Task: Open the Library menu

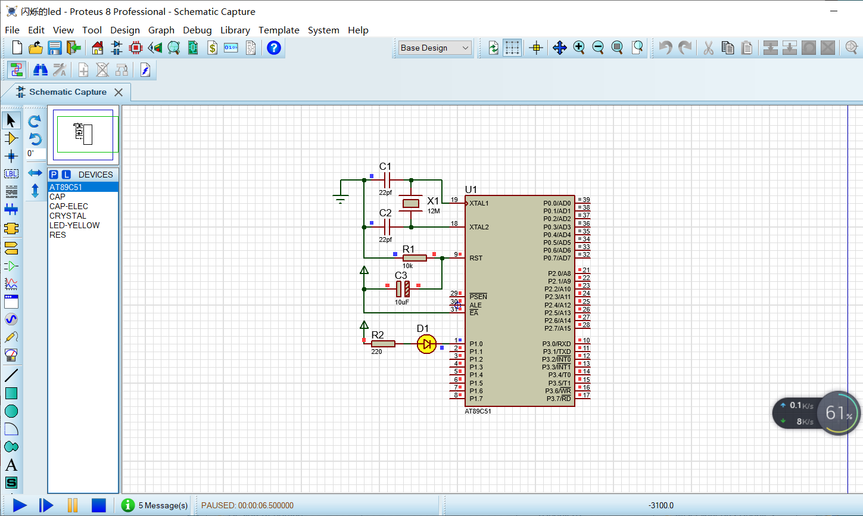Action: [235, 30]
